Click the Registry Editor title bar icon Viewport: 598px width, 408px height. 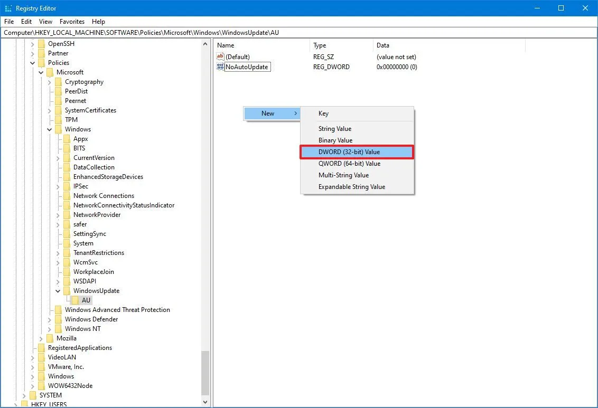[8, 8]
